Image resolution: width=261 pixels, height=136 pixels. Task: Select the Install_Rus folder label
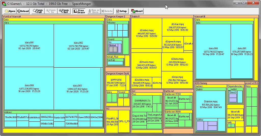point(112,57)
